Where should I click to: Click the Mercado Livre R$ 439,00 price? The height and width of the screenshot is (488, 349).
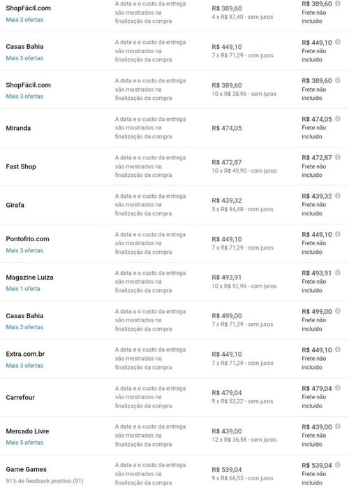point(227,431)
